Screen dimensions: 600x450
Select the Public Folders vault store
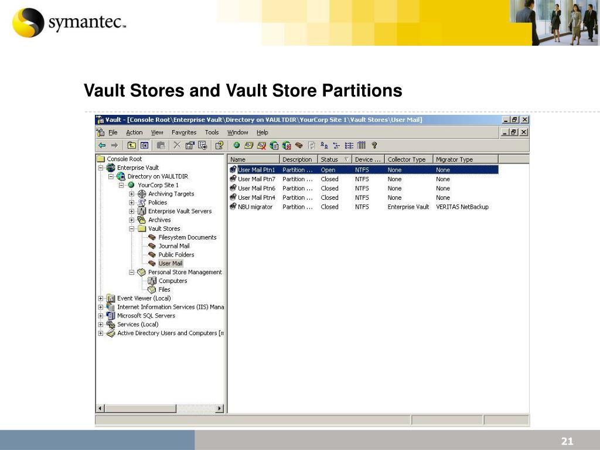[176, 255]
